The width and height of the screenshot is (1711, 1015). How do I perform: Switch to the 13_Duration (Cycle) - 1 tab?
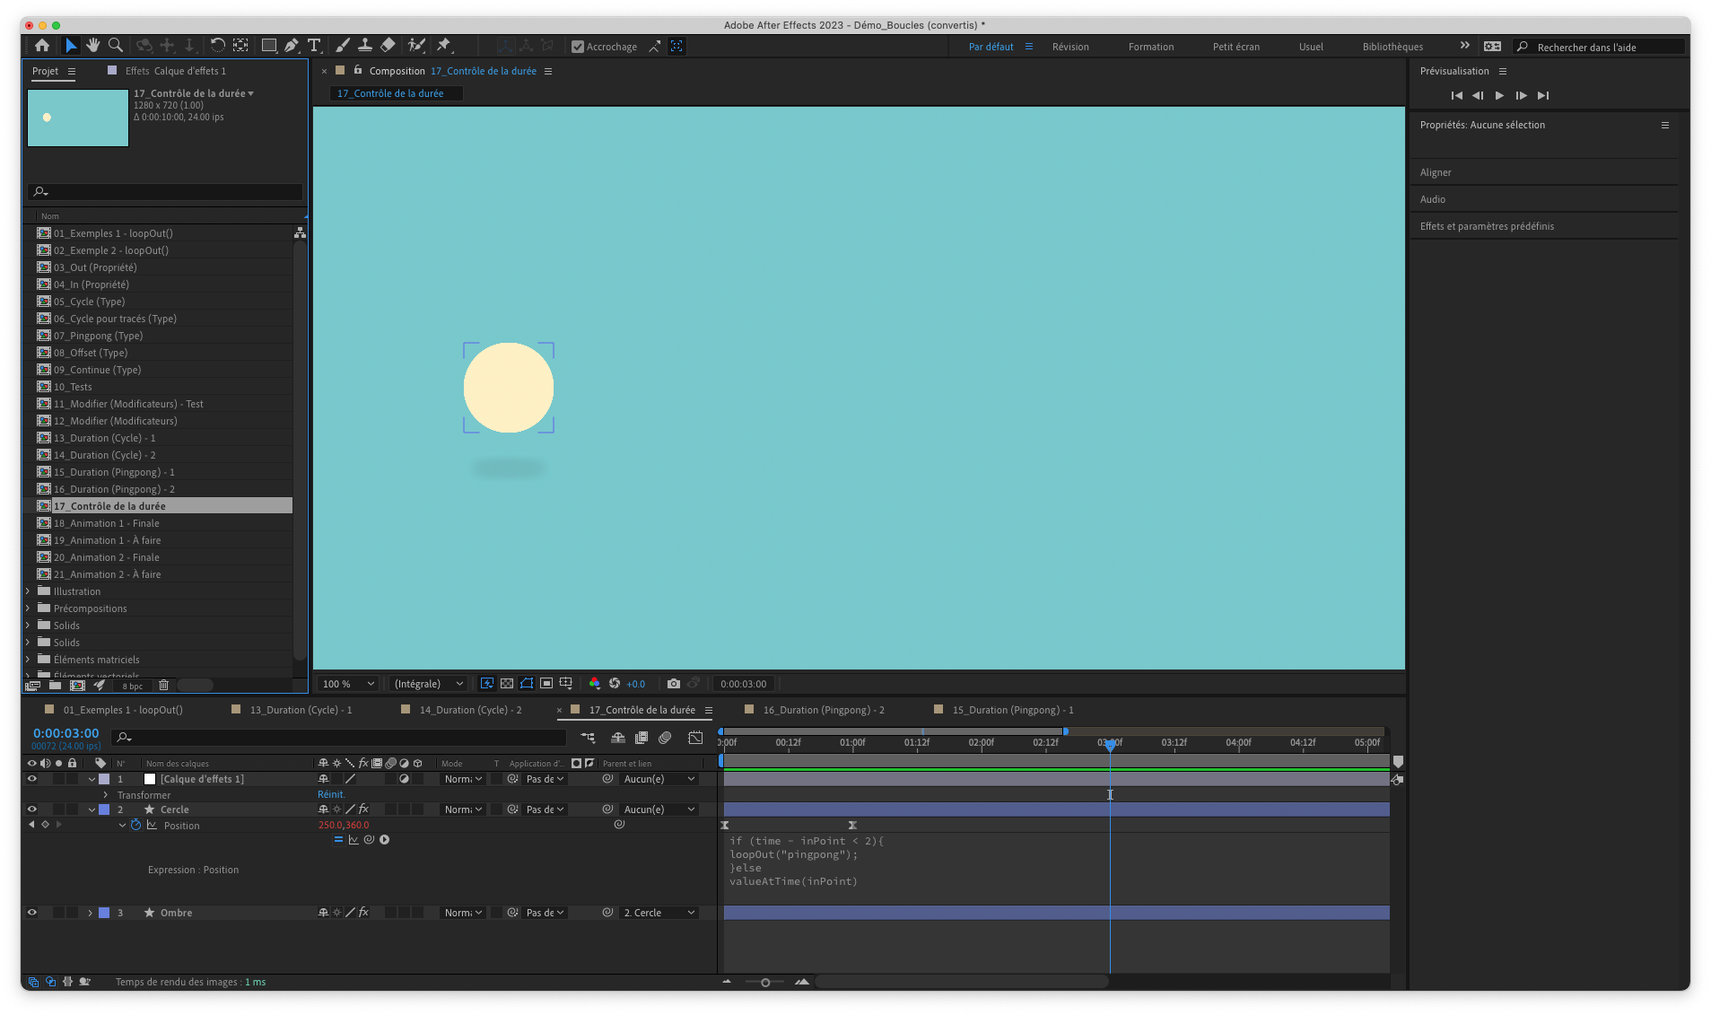click(301, 710)
